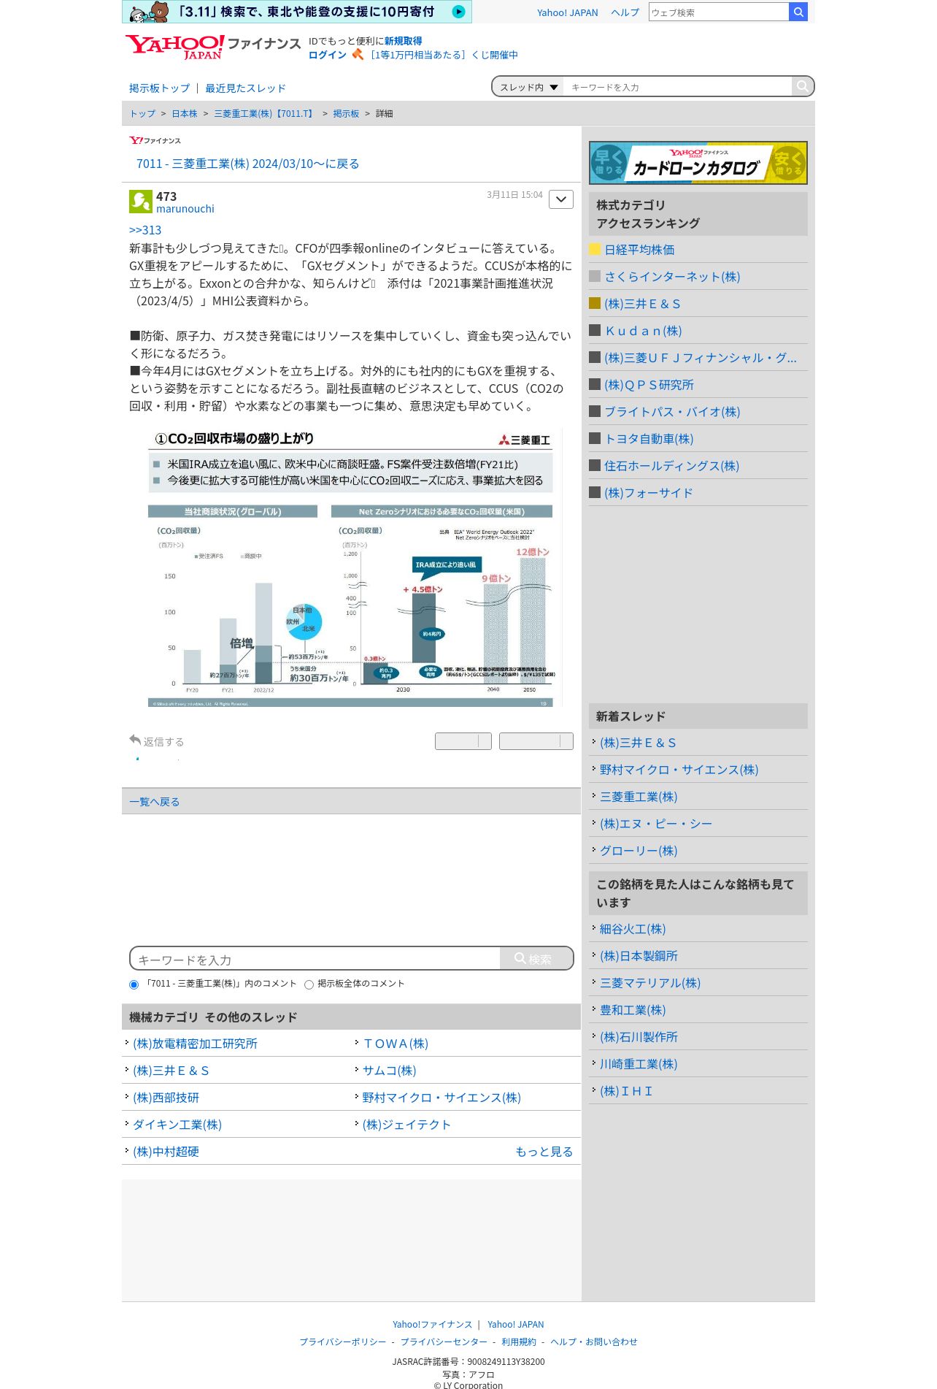937x1389 pixels.
Task: Open the スレッド内 search scope dropdown
Action: coord(528,87)
